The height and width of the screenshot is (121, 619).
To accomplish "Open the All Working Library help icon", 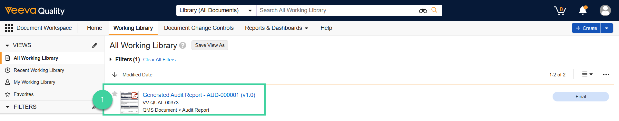I will pyautogui.click(x=183, y=45).
